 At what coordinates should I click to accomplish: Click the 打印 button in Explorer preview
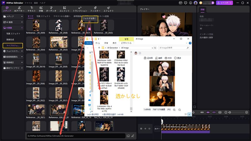coord(168,58)
